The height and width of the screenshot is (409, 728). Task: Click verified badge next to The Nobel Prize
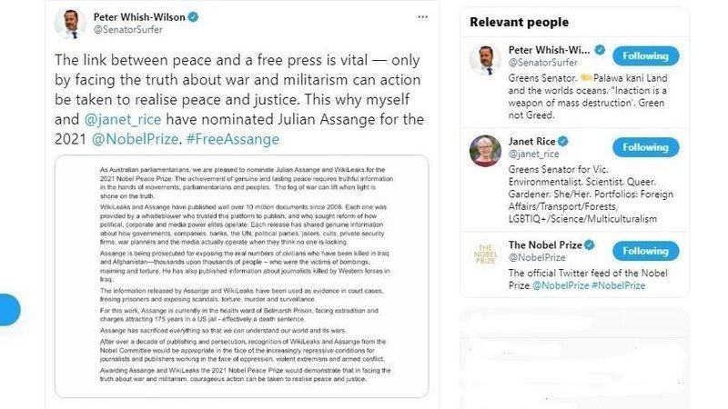click(589, 244)
